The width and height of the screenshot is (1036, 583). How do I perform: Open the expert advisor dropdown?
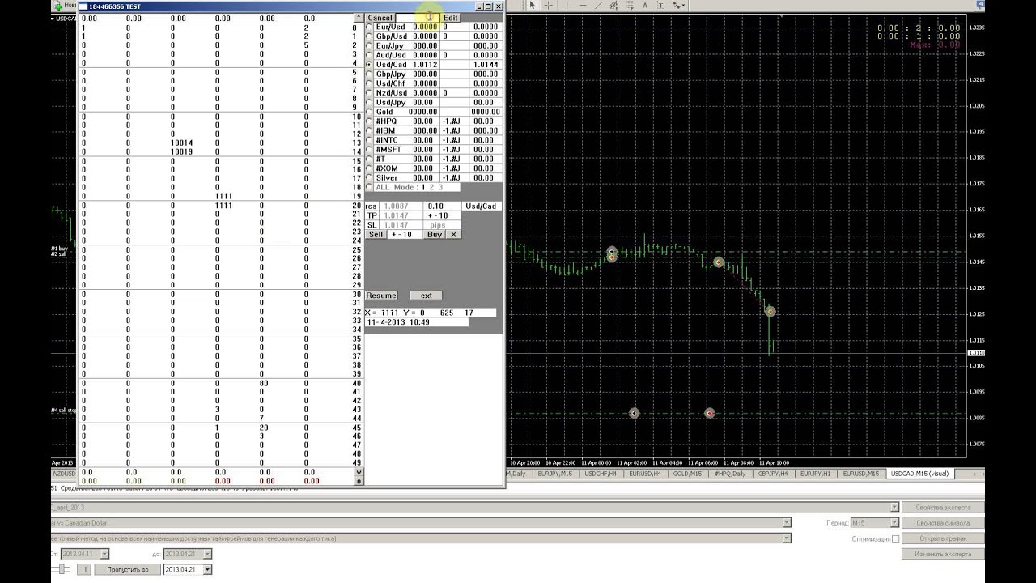click(894, 508)
